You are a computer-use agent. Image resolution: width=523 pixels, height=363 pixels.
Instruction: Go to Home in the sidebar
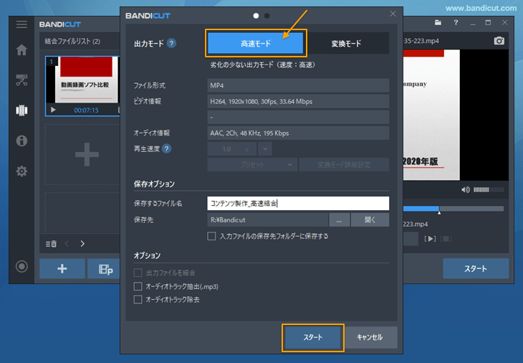coord(21,49)
